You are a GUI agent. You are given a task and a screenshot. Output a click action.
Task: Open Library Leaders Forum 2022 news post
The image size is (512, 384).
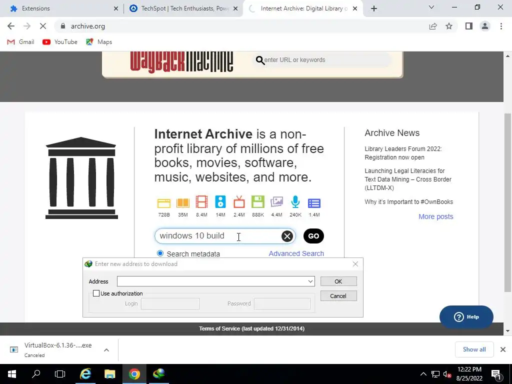(403, 153)
